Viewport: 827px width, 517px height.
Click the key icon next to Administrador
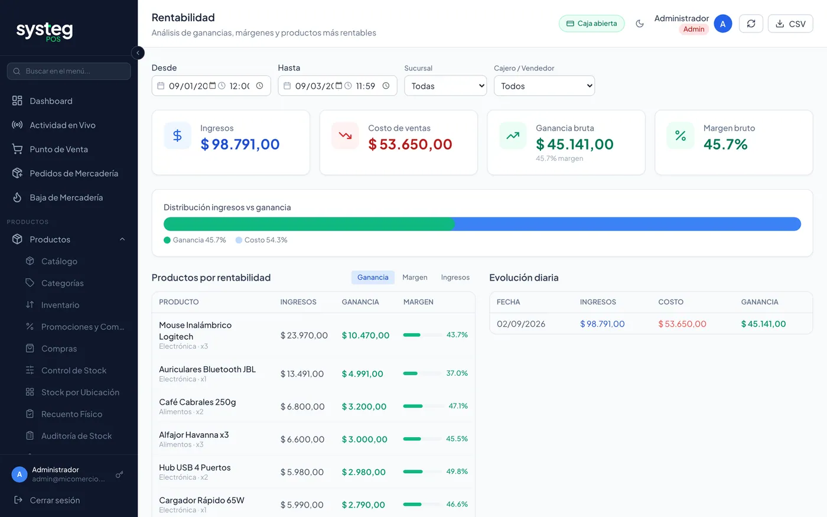(x=119, y=474)
